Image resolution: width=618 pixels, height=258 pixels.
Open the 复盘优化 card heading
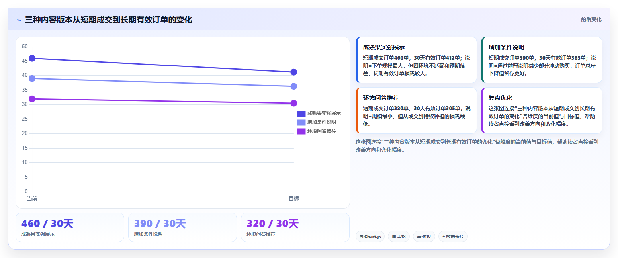500,98
